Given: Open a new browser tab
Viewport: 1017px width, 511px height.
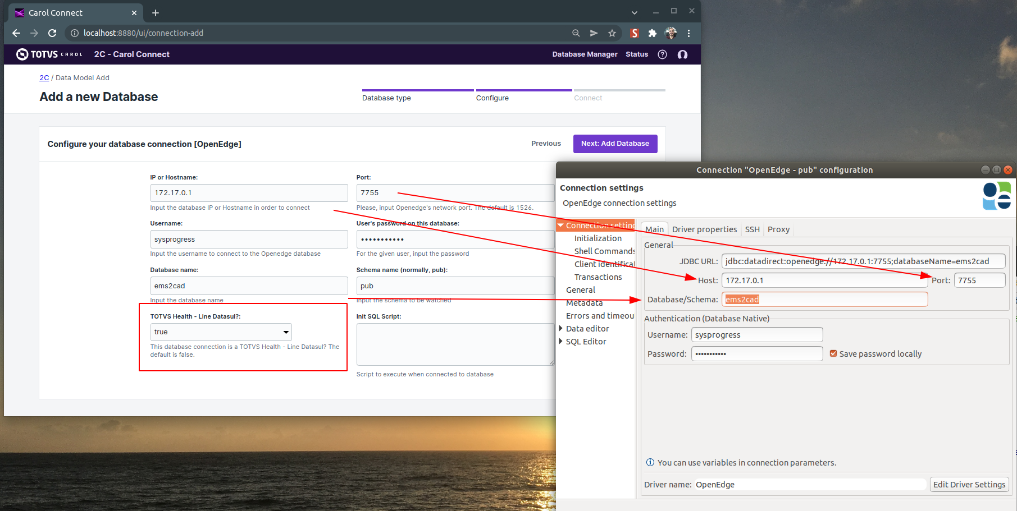Looking at the screenshot, I should [x=156, y=13].
